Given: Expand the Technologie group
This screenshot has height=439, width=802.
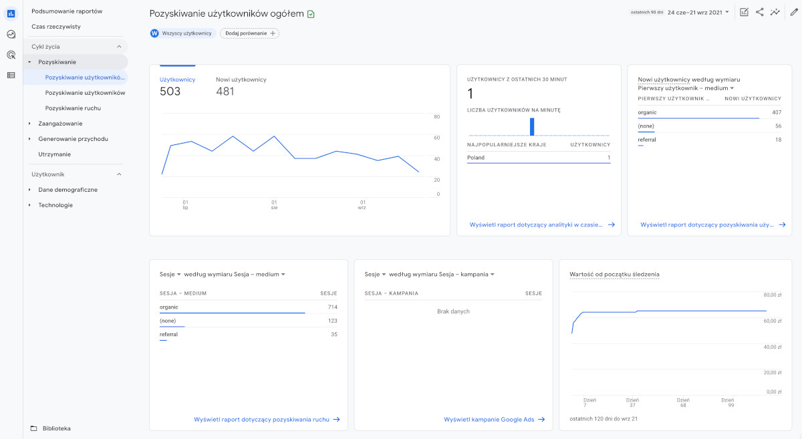Looking at the screenshot, I should point(29,205).
